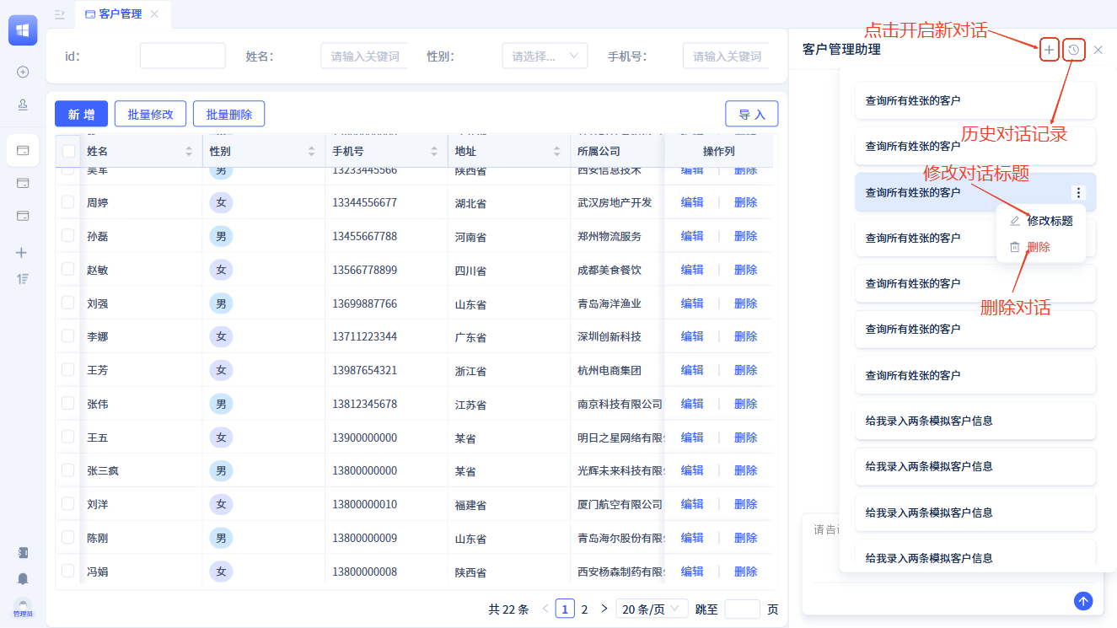Image resolution: width=1117 pixels, height=628 pixels.
Task: Click 编辑 for the 周婷 row
Action: click(692, 202)
